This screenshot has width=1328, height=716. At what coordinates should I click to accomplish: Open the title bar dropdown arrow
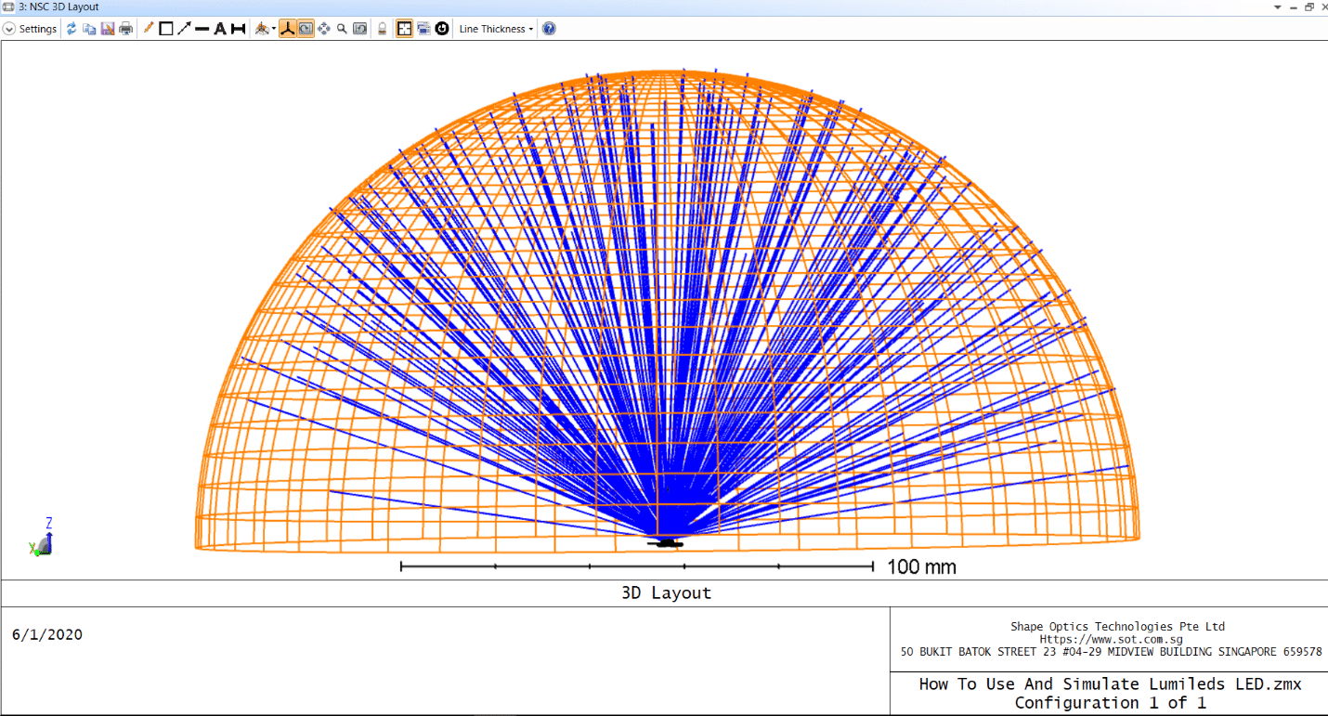1280,7
